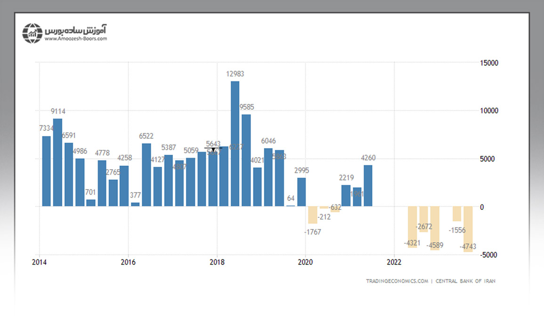Click the Persian logo title text
This screenshot has height=319, width=544.
[75, 29]
